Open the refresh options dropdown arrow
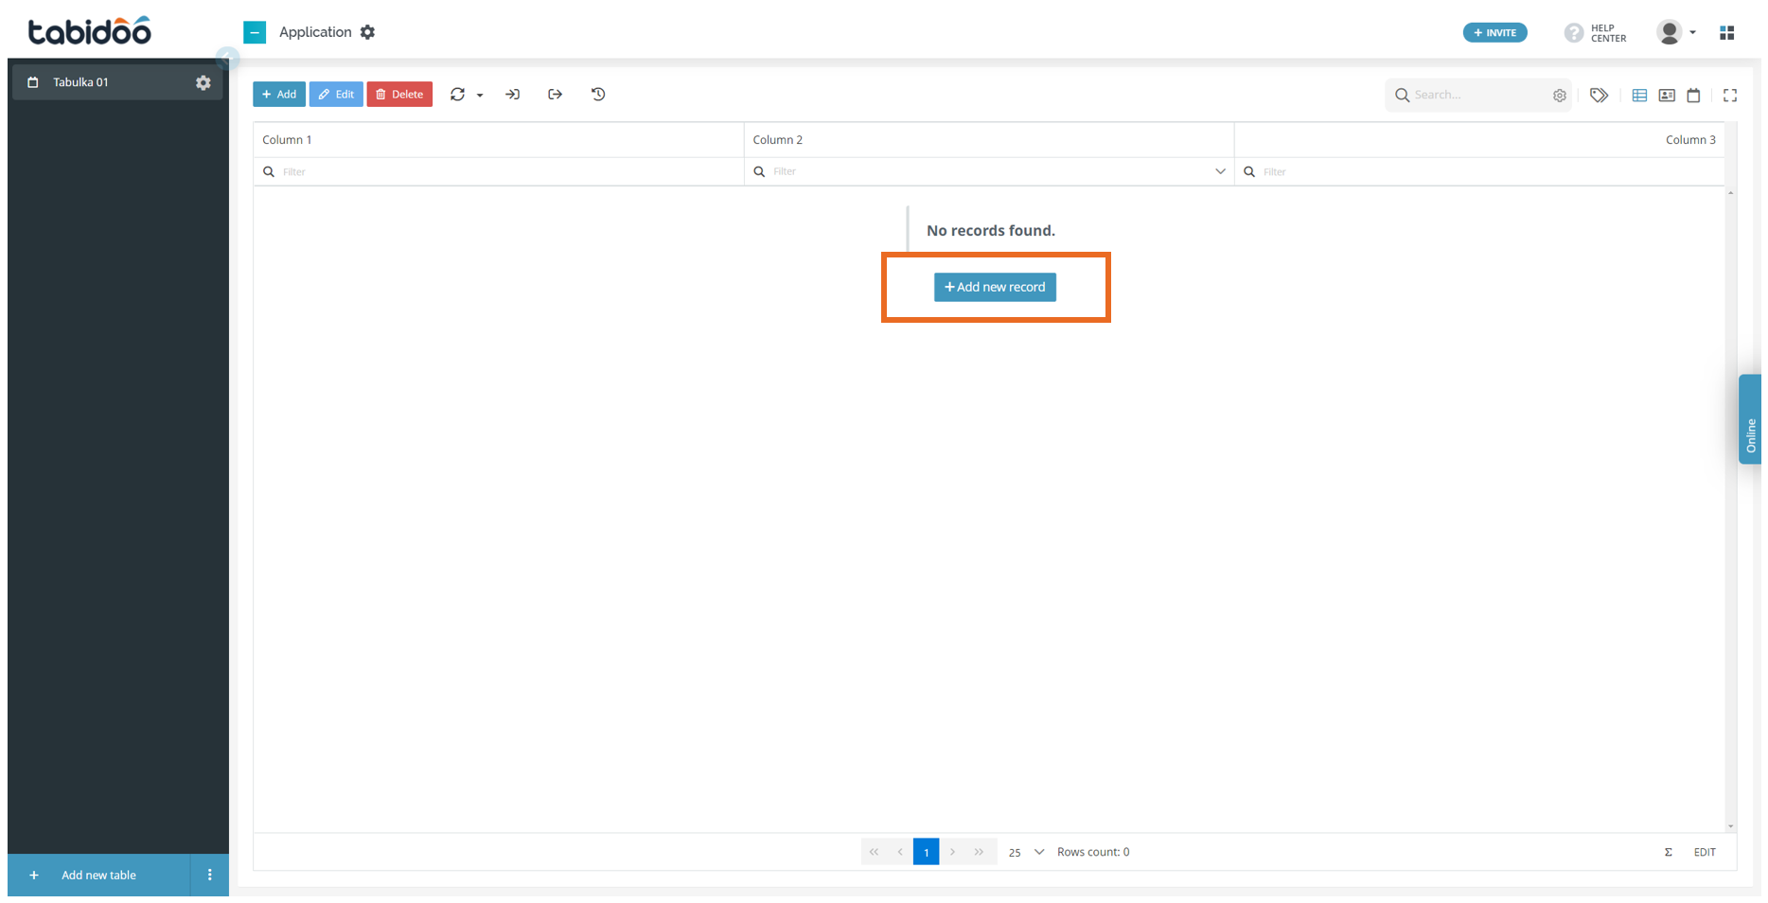 coord(480,95)
